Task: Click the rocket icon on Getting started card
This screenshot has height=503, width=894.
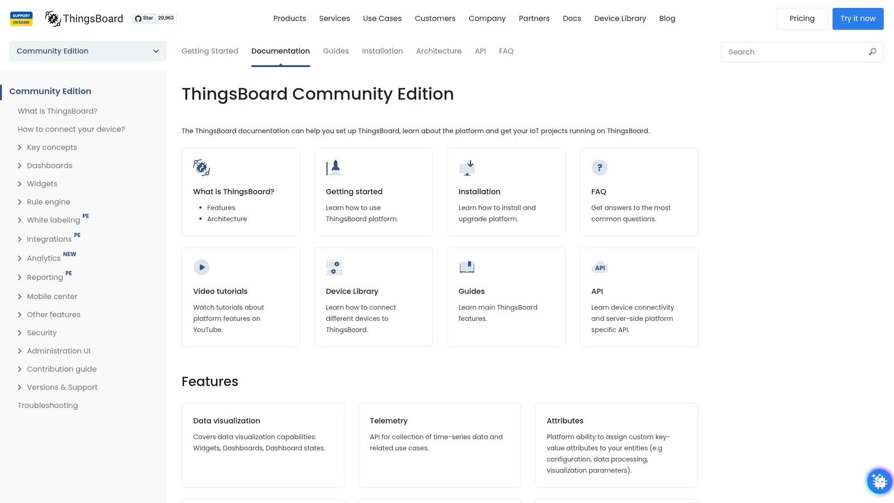Action: [334, 167]
